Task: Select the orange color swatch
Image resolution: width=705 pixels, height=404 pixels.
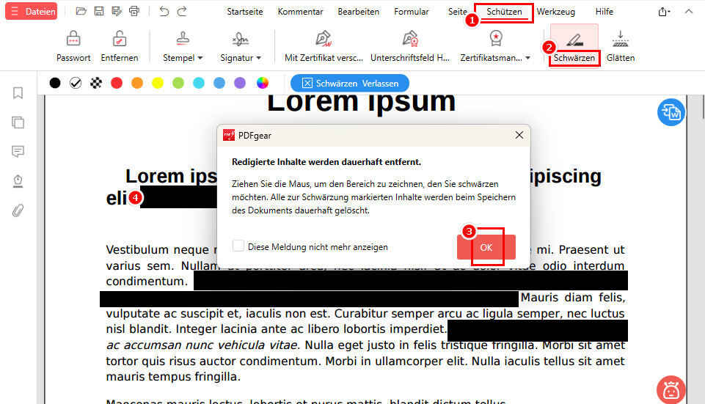Action: tap(137, 83)
